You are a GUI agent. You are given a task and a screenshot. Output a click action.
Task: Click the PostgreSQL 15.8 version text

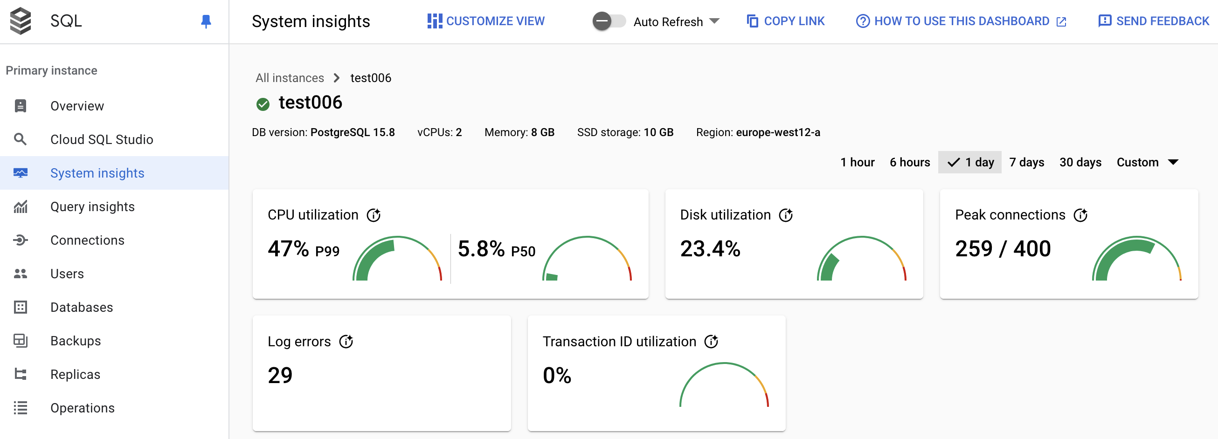click(352, 132)
